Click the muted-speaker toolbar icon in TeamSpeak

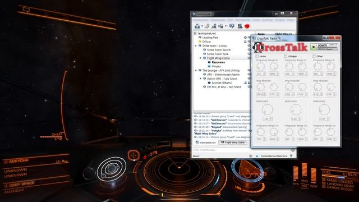tap(220, 26)
